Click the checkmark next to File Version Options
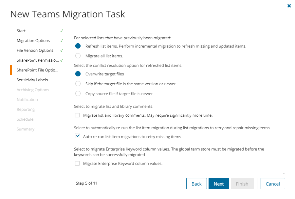The image size is (295, 199). 62,50
